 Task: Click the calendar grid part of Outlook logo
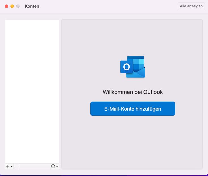tap(139, 62)
